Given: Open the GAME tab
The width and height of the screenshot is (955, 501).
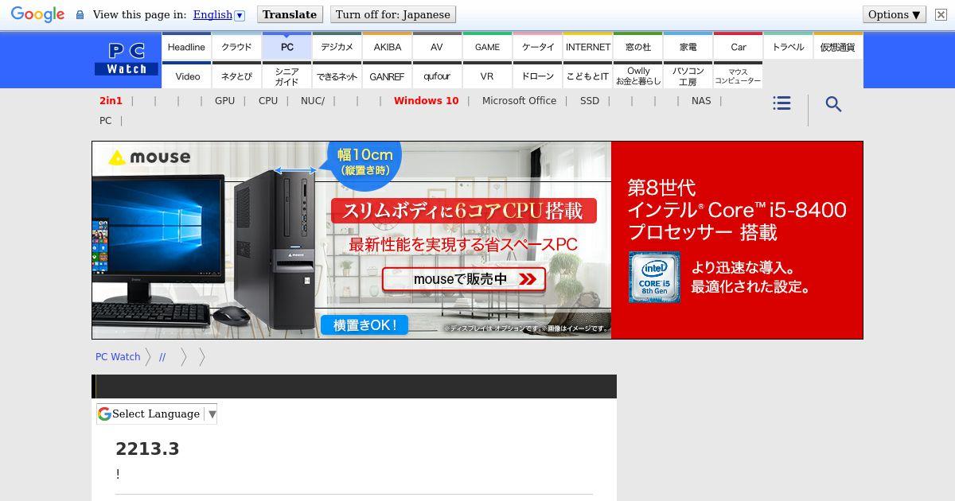Looking at the screenshot, I should tap(487, 47).
